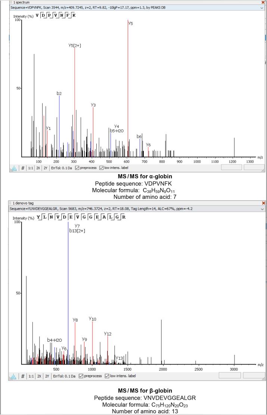
Task: Click the first blank field in upper toolbar
Action: tap(231, 167)
